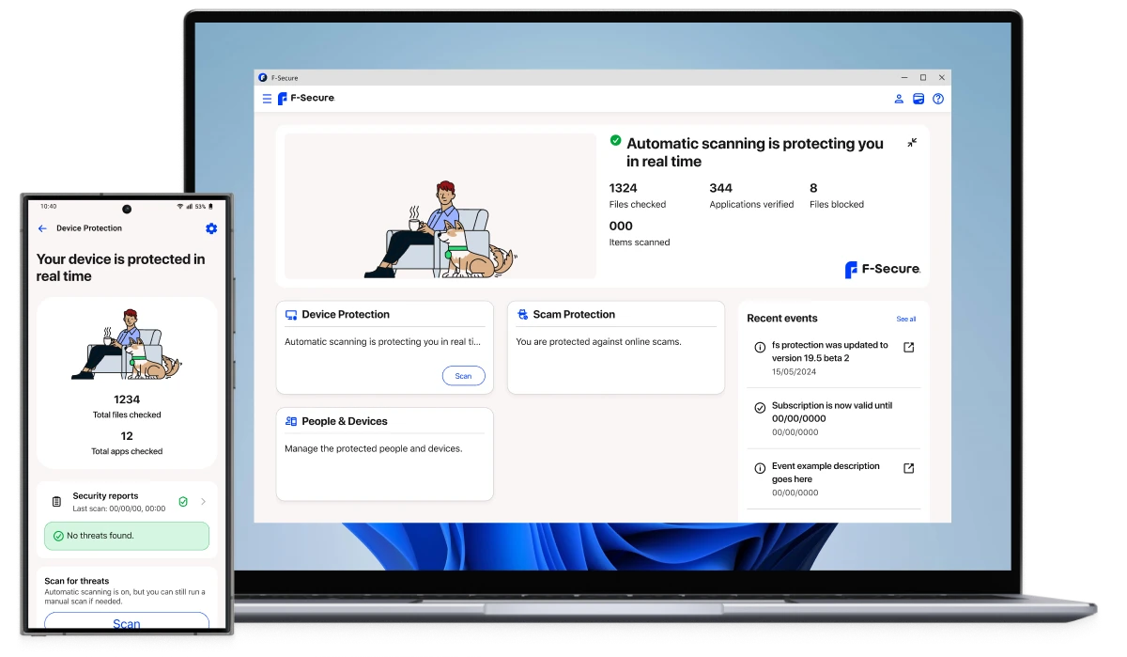Image resolution: width=1127 pixels, height=657 pixels.
Task: Open the Scam Protection card
Action: (616, 348)
